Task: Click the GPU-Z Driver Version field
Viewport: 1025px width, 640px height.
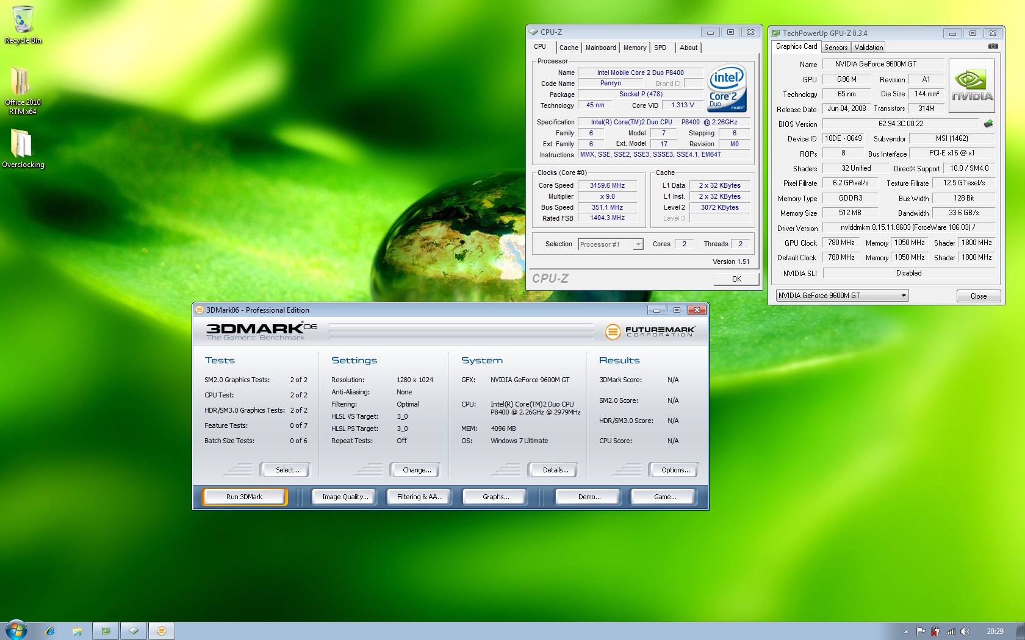Action: point(908,227)
